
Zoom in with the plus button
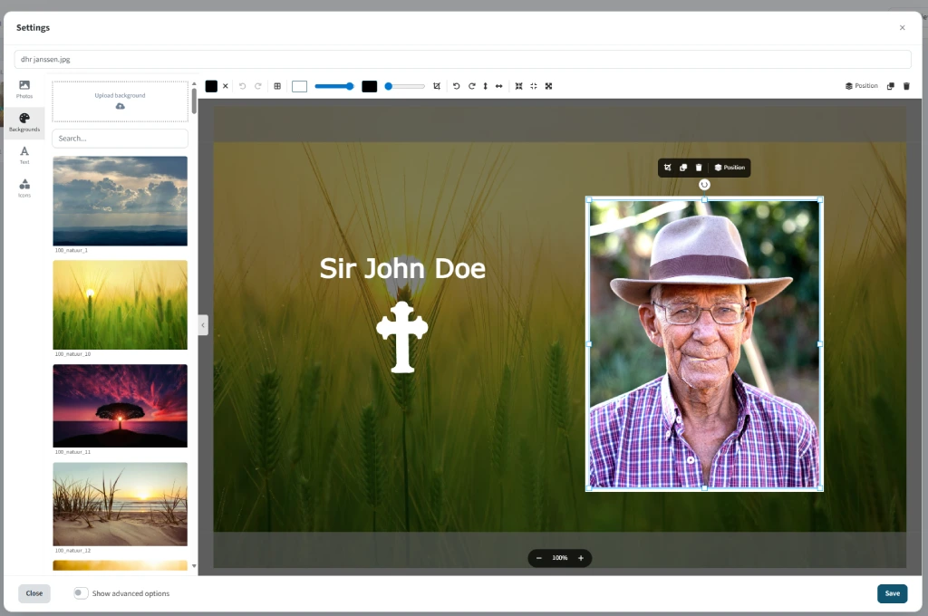(x=581, y=558)
